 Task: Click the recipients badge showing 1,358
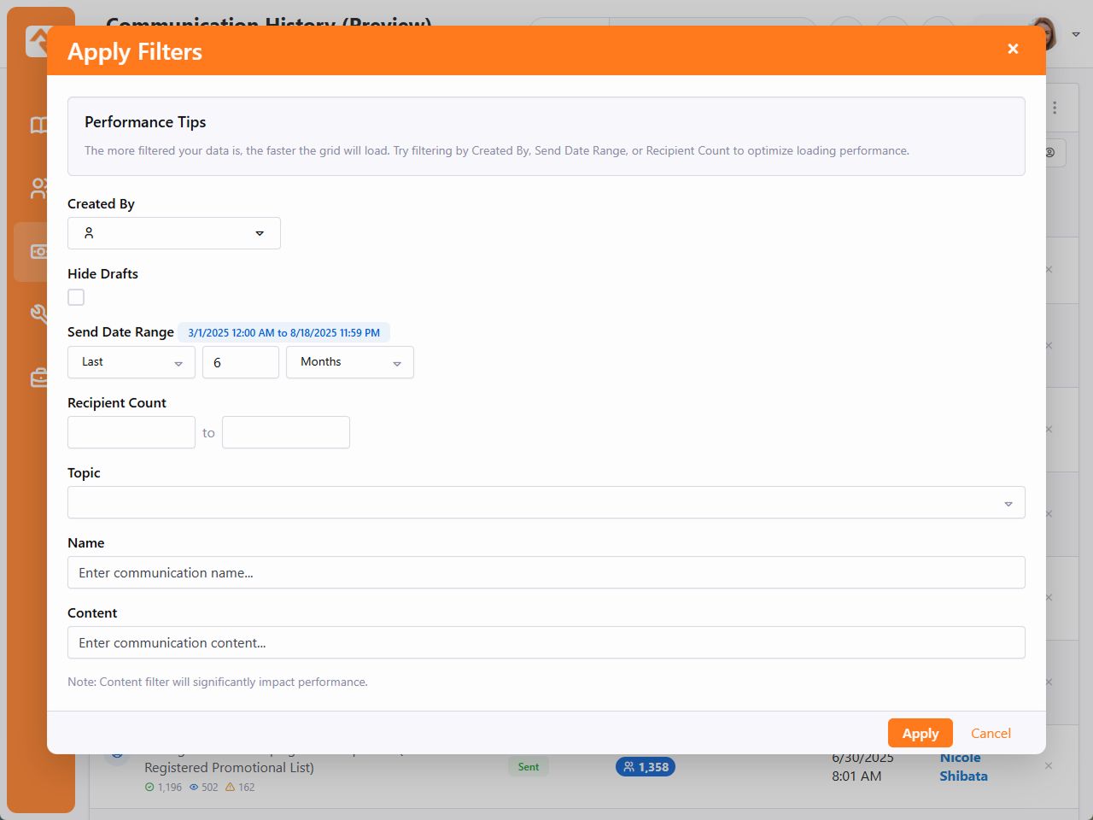(x=646, y=767)
